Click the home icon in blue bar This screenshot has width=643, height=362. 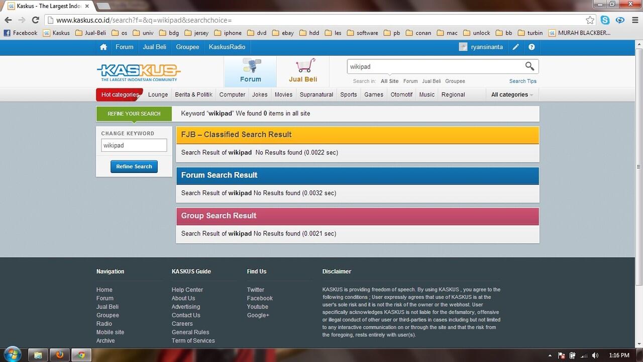click(103, 47)
